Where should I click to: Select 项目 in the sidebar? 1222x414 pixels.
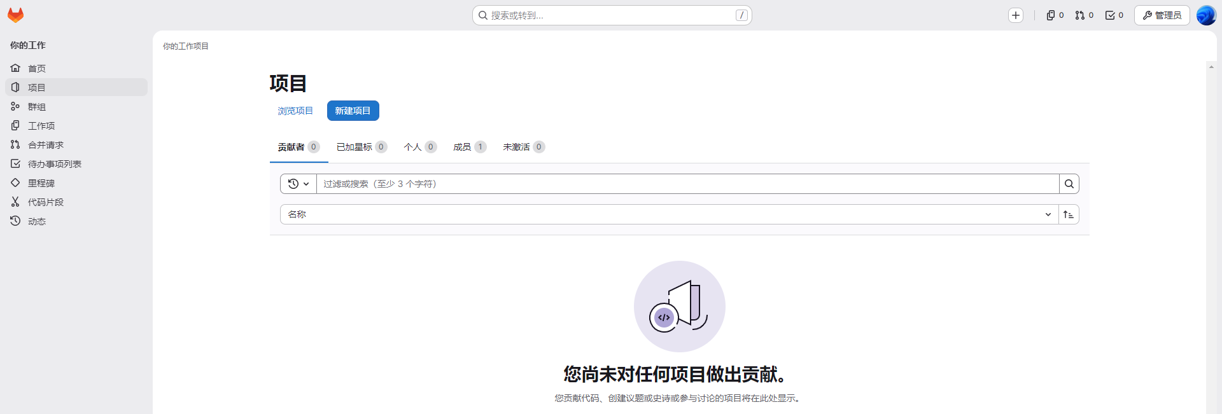76,87
